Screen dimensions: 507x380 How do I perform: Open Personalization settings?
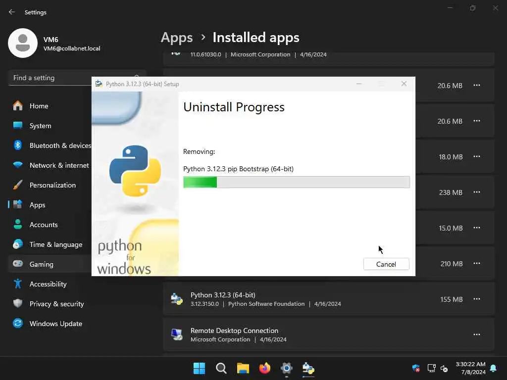(x=50, y=185)
